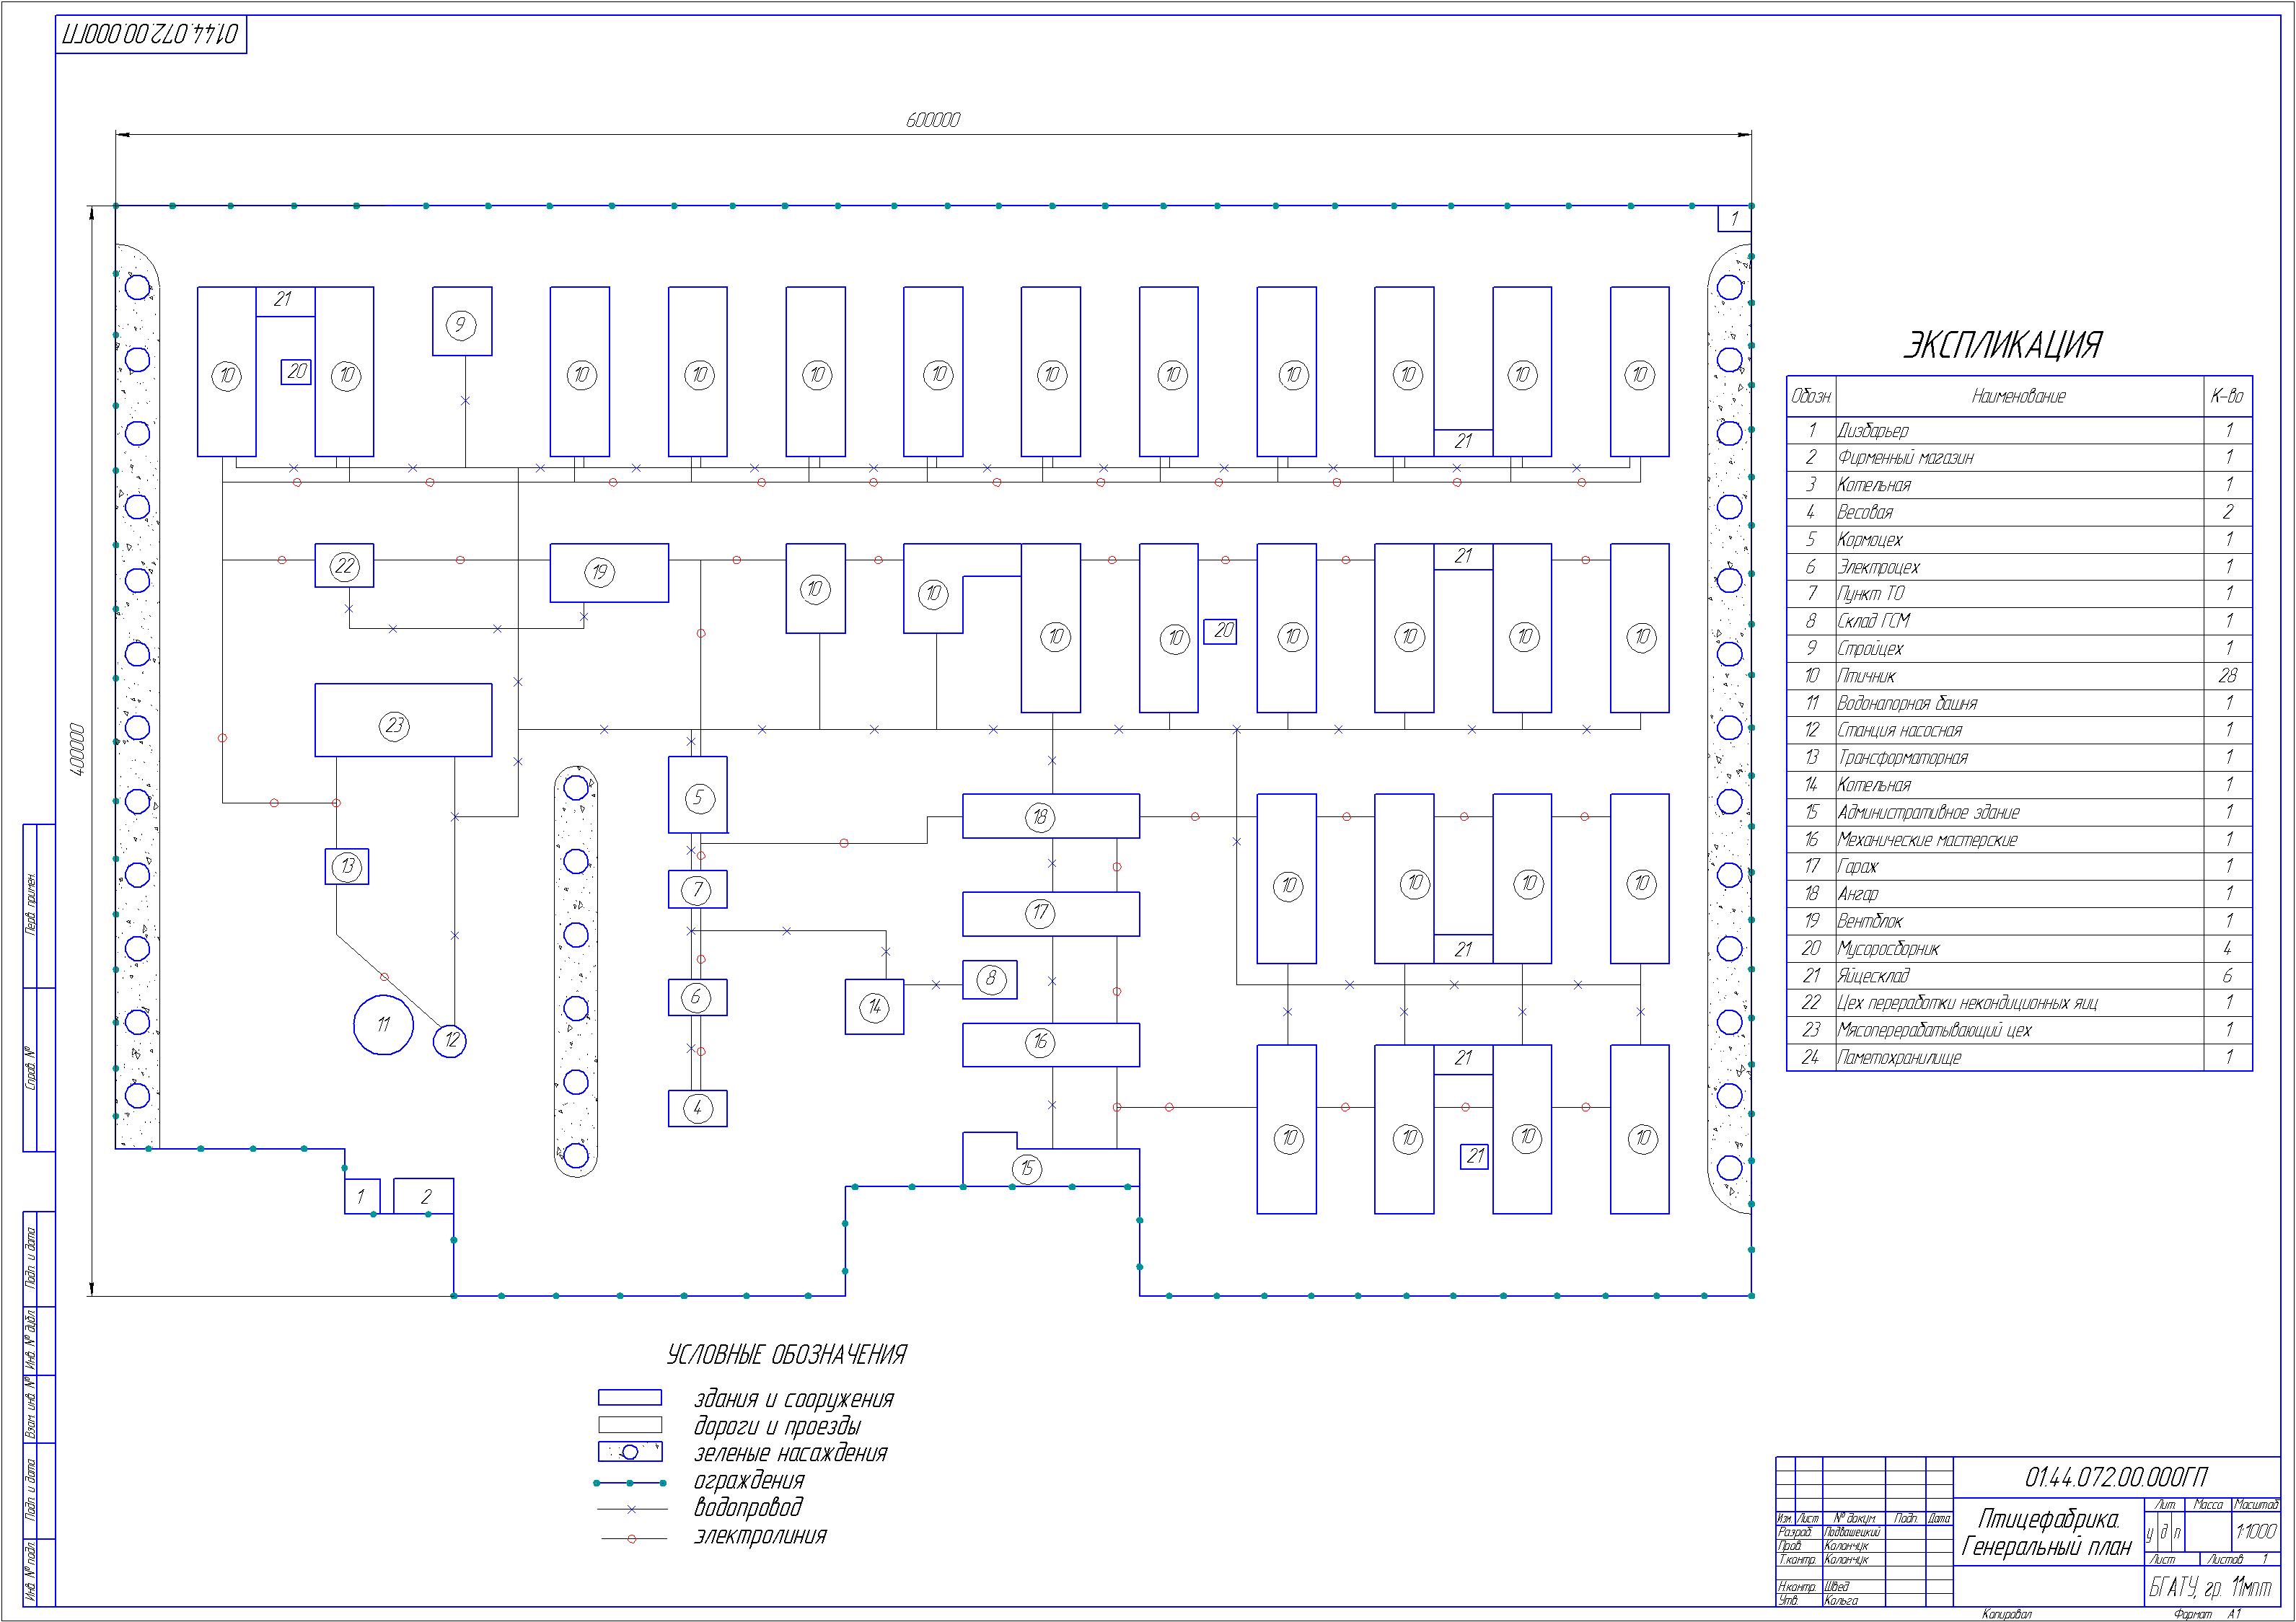Click the large building numbered 23
The image size is (2296, 1622).
403,720
